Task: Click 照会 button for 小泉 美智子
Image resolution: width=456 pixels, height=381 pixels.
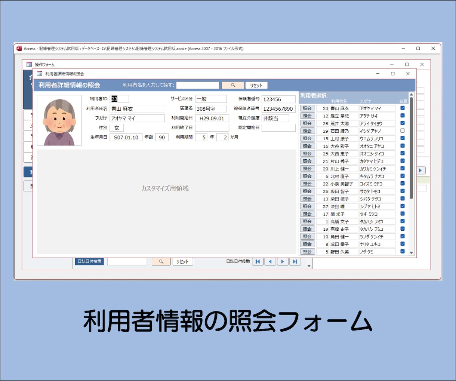Action: click(307, 184)
